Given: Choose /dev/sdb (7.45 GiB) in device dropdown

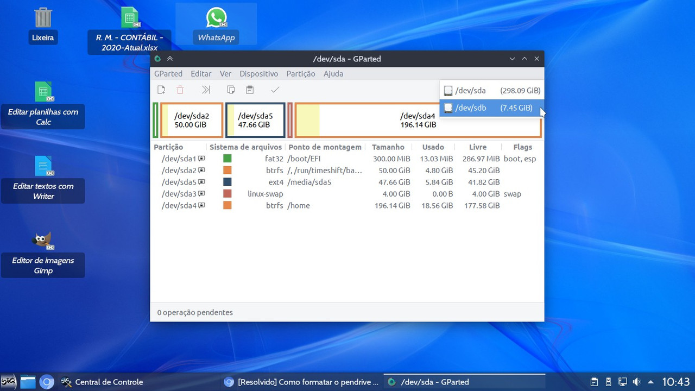Looking at the screenshot, I should (x=491, y=108).
